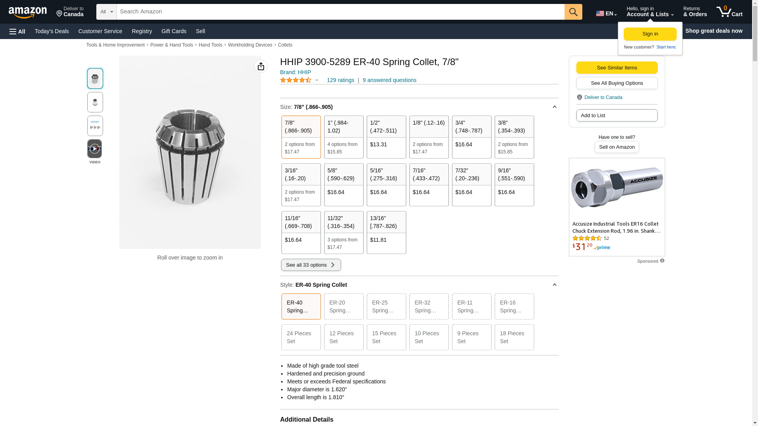Open the 9 answered questions link

(x=389, y=80)
